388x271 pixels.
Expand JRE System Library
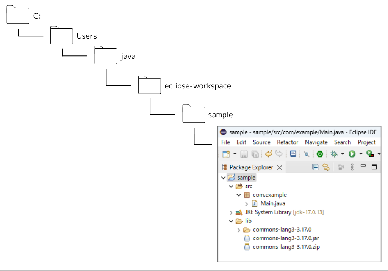(x=231, y=213)
